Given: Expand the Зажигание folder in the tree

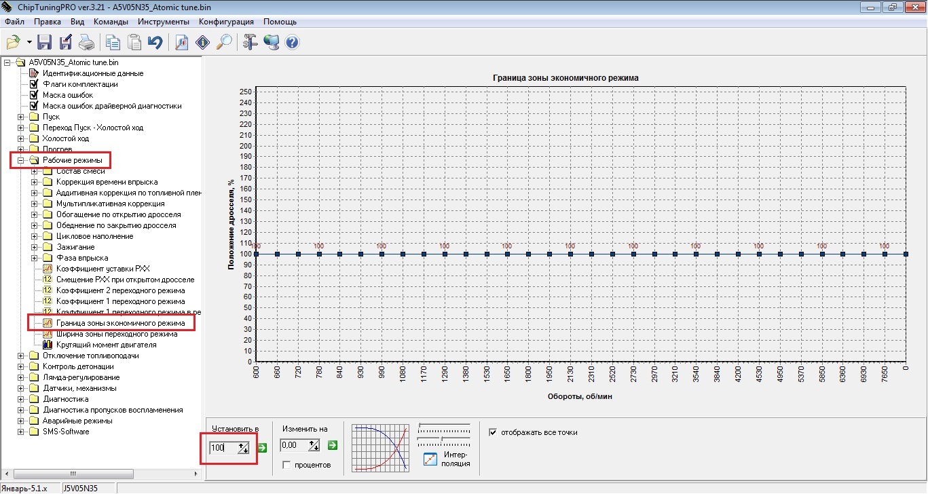Looking at the screenshot, I should (34, 247).
